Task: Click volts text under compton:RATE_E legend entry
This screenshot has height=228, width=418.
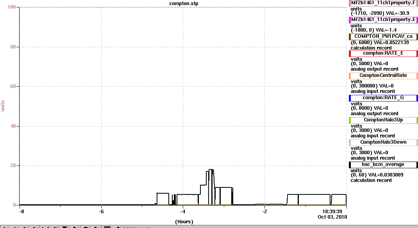Action: pos(356,59)
